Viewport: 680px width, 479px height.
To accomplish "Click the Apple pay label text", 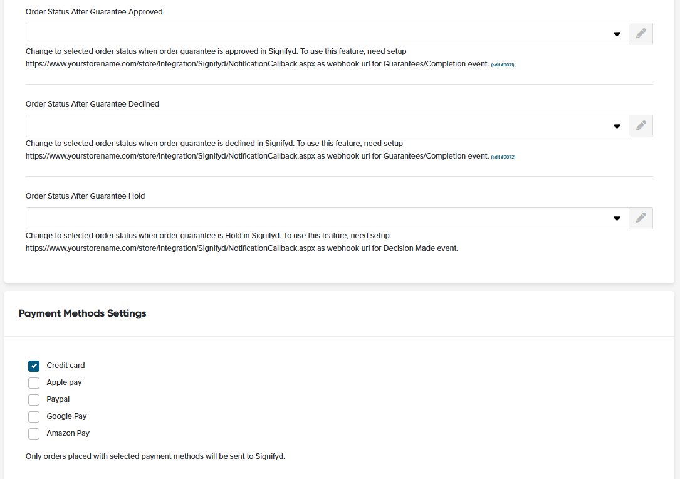I will 64,382.
